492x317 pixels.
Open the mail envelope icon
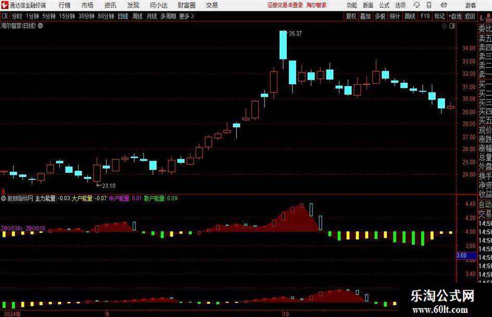(x=444, y=5)
